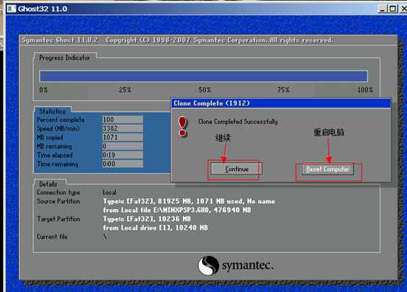Click the Speed (MB/min) label

point(58,128)
